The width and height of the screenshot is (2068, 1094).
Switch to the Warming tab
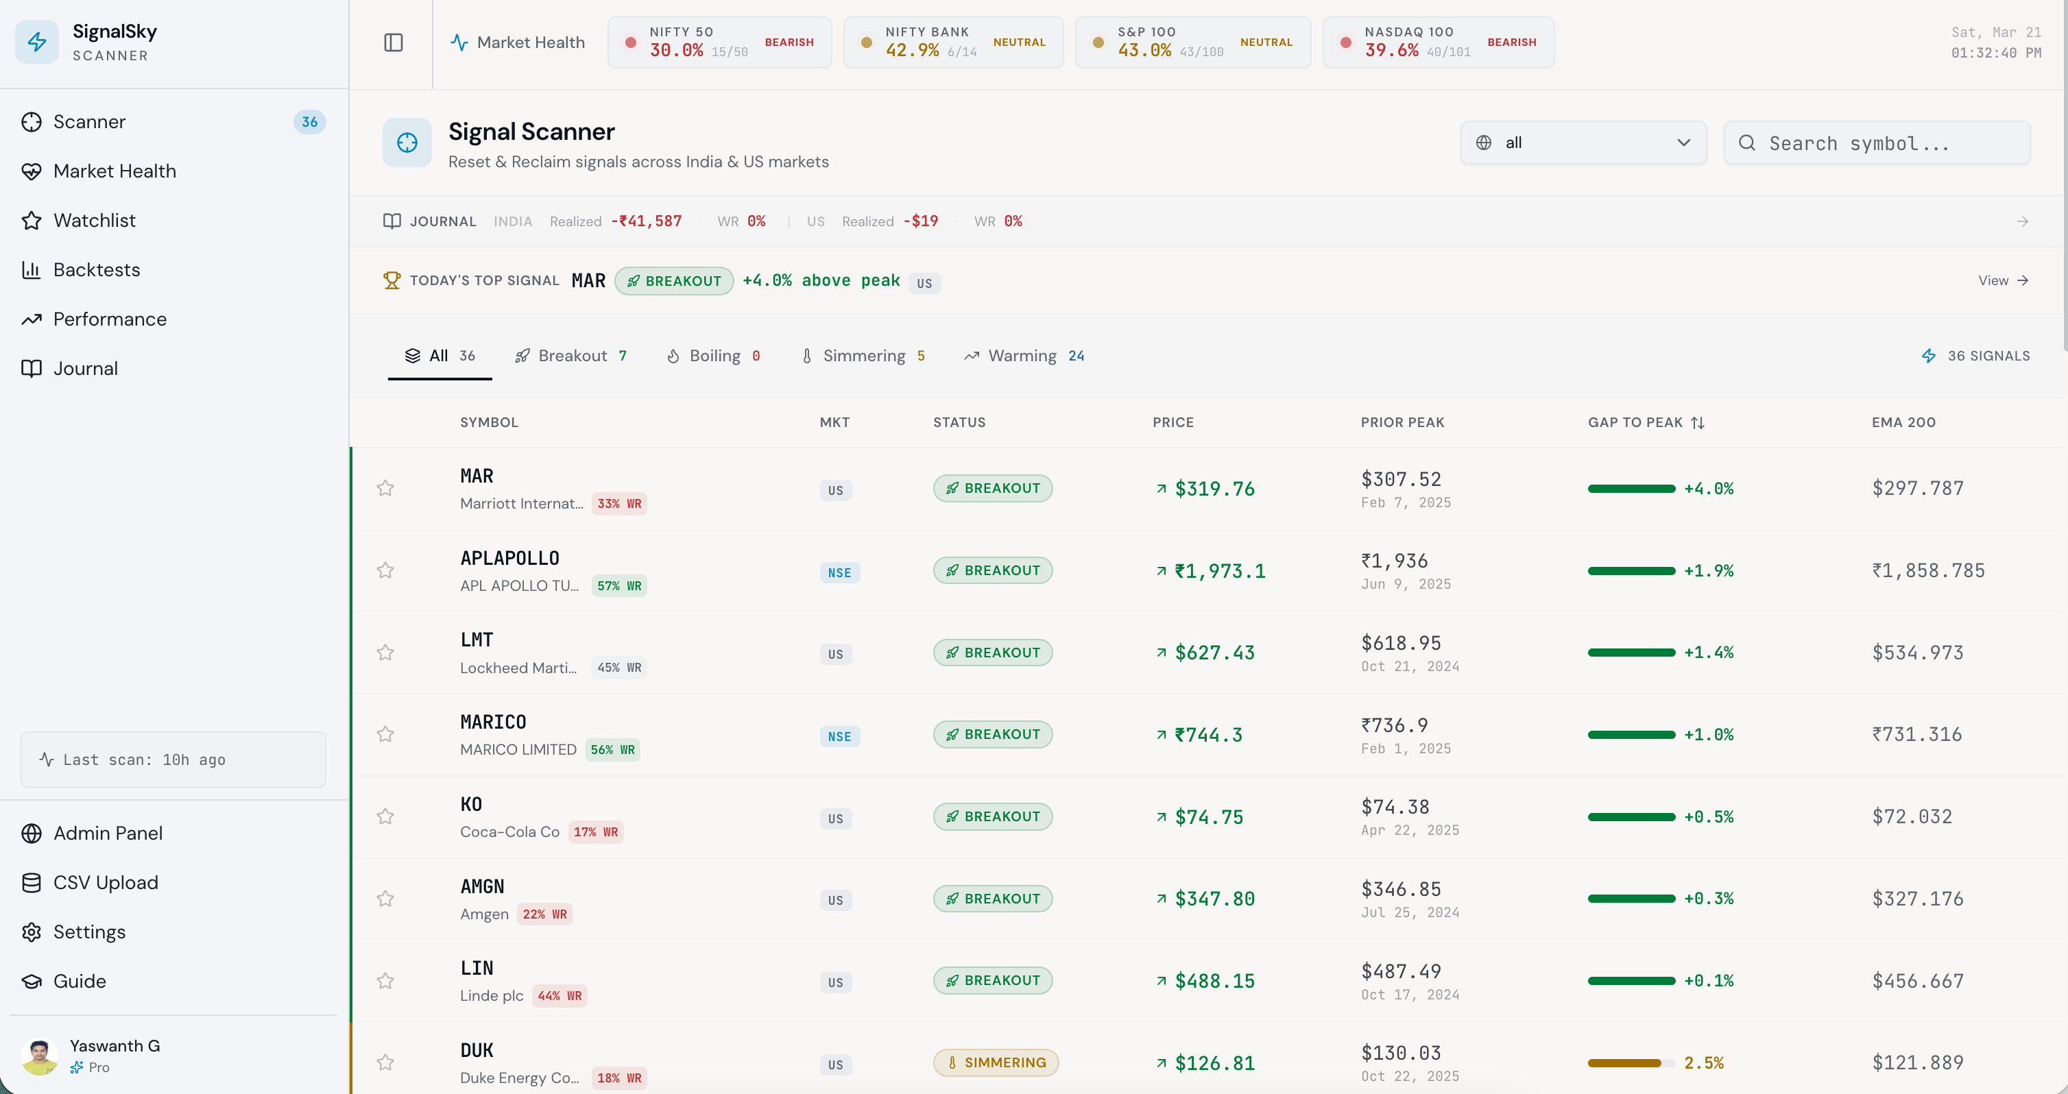click(1024, 356)
